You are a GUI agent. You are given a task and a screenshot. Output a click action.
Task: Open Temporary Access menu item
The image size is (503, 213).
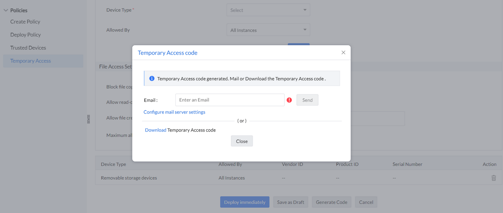click(x=31, y=61)
